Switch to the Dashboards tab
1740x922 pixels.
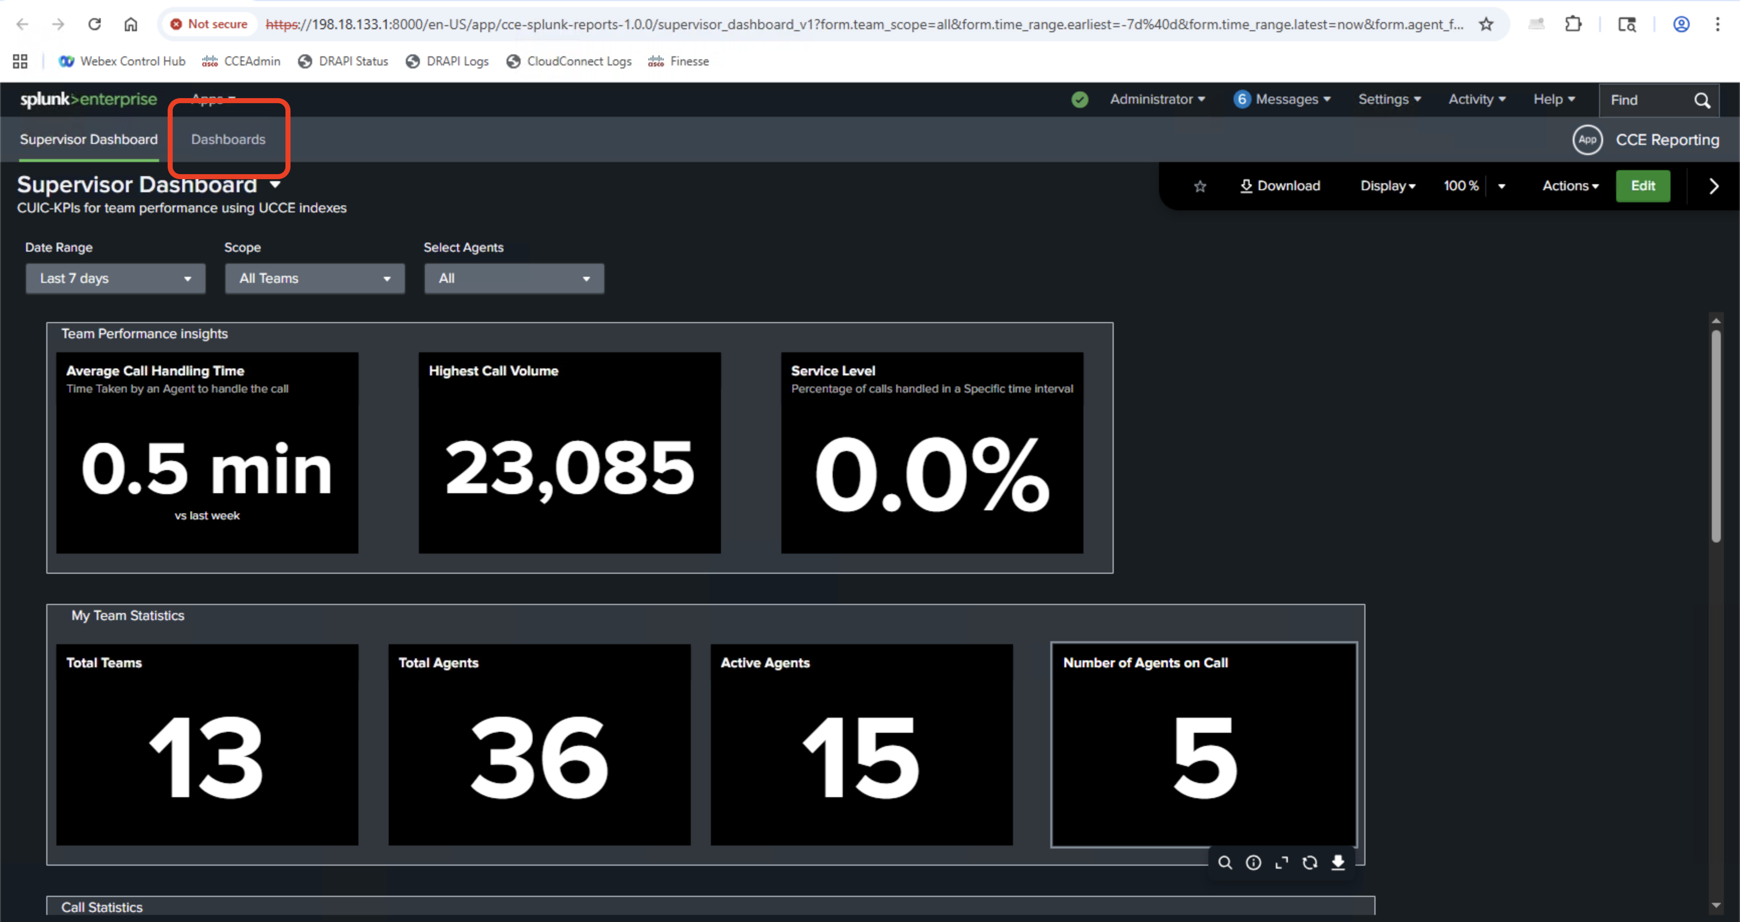click(228, 139)
